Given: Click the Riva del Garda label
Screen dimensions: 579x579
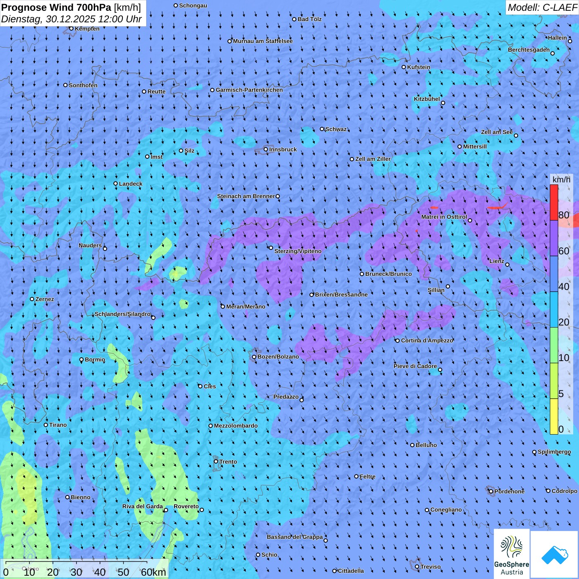Looking at the screenshot, I should (x=143, y=506).
